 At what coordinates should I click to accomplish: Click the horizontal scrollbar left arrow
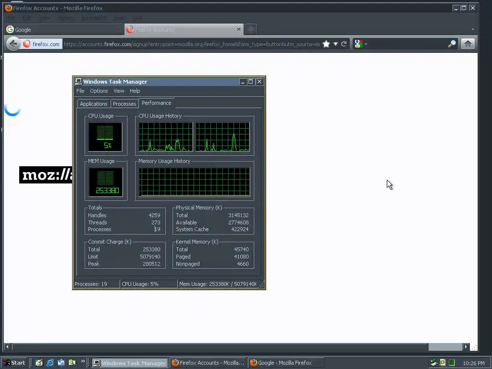7,347
